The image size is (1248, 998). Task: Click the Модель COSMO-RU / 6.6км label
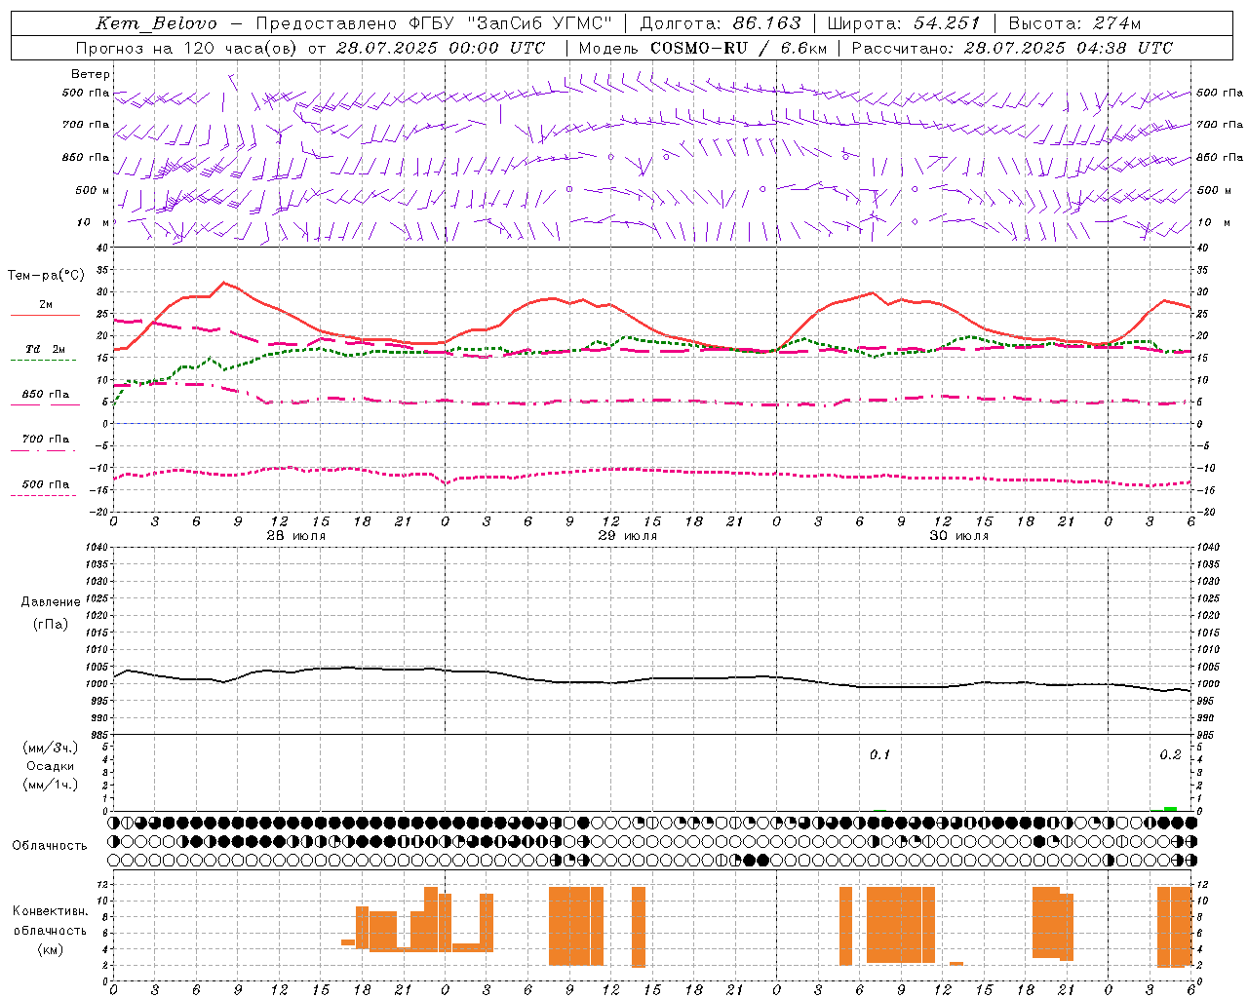[703, 48]
